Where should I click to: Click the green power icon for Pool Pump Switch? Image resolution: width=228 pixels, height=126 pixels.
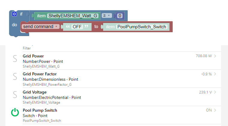(x=15, y=113)
